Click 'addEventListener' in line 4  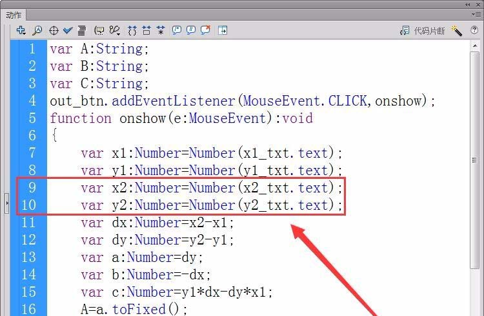(x=174, y=101)
